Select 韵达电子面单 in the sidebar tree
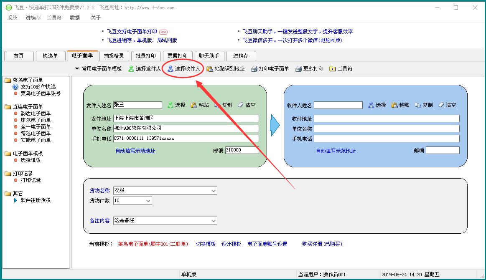Image resolution: width=486 pixels, height=280 pixels. pos(36,114)
